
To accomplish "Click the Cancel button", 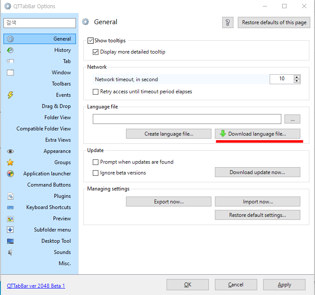I will (x=236, y=285).
